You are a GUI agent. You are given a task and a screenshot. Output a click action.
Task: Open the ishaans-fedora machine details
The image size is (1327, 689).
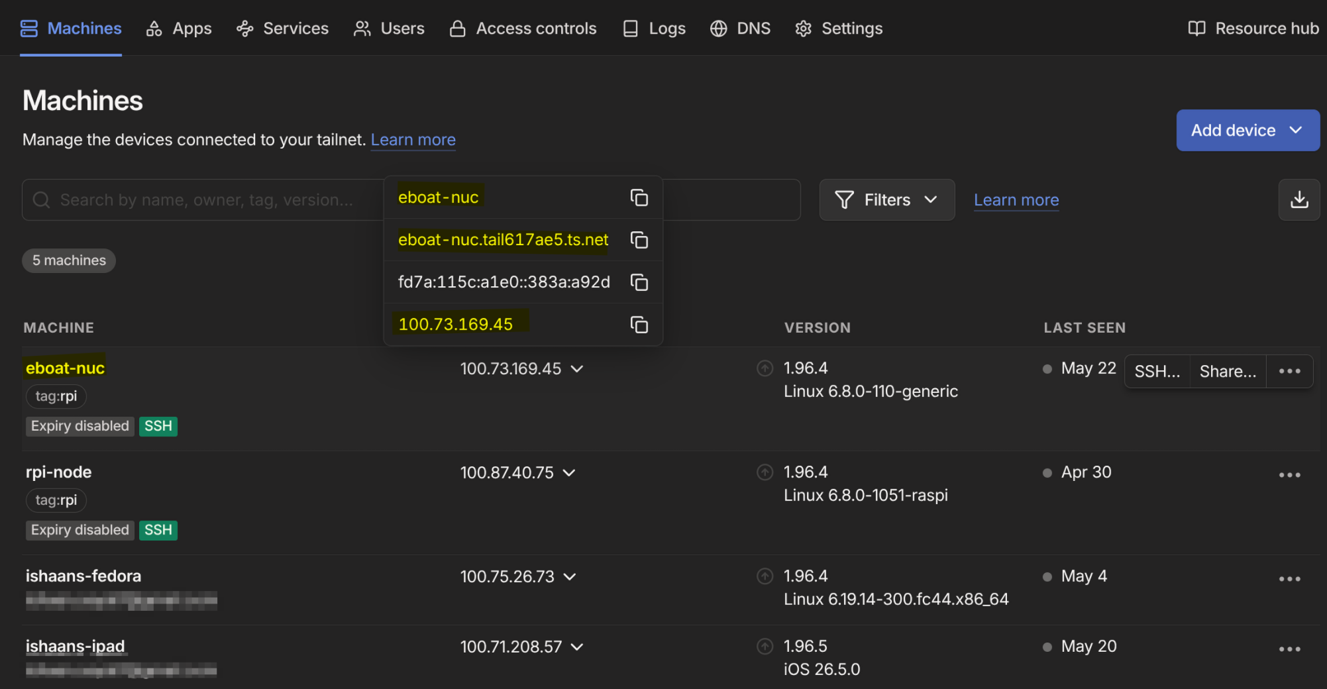83,576
